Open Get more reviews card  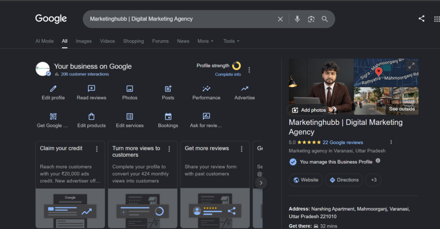(215, 184)
